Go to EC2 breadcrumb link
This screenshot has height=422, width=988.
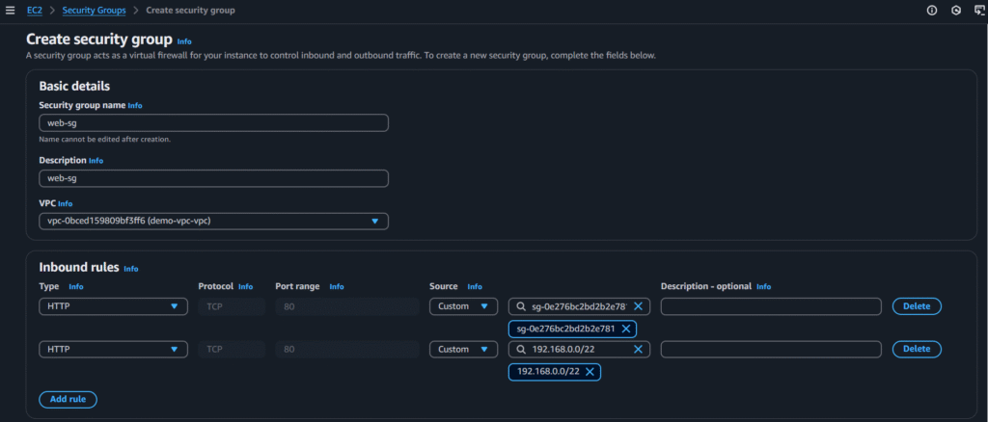pyautogui.click(x=35, y=11)
